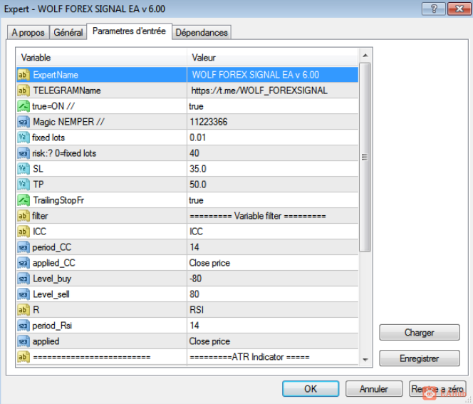The height and width of the screenshot is (404, 473).
Task: Click the integer icon beside applied_CC
Action: click(24, 263)
